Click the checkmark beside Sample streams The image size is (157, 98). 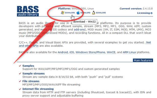[x=20, y=74]
